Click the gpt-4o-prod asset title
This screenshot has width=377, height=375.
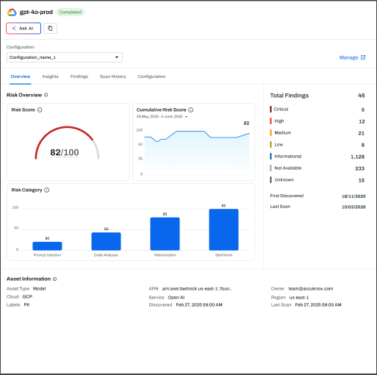(36, 12)
